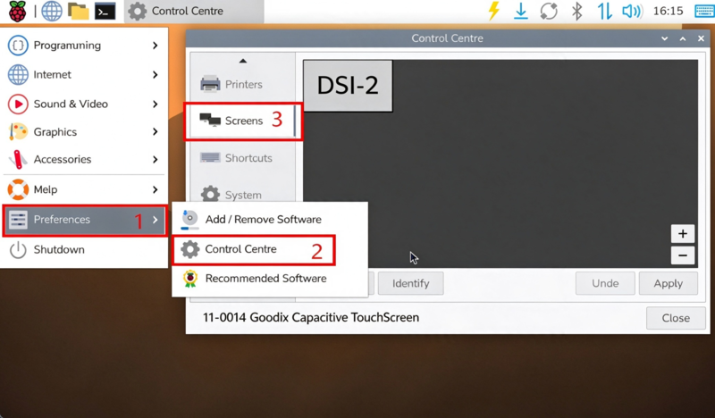
Task: Click the volume speaker icon
Action: point(632,11)
